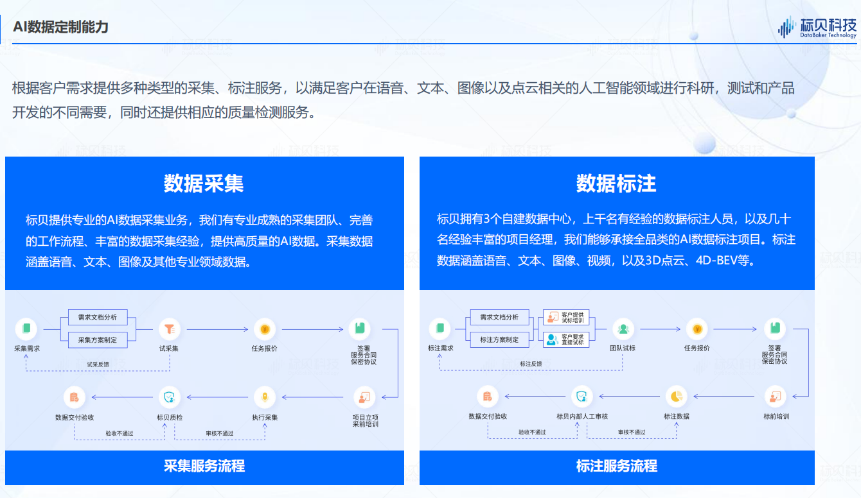Click 审核不通过 label in collection flow
Screen dimensions: 861x498
click(x=219, y=433)
